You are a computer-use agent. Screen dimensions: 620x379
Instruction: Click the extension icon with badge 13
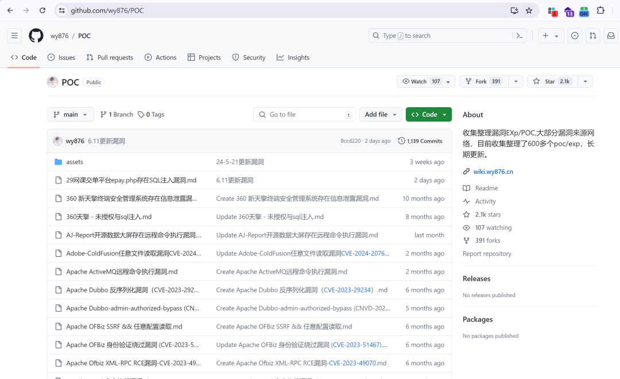pos(568,11)
